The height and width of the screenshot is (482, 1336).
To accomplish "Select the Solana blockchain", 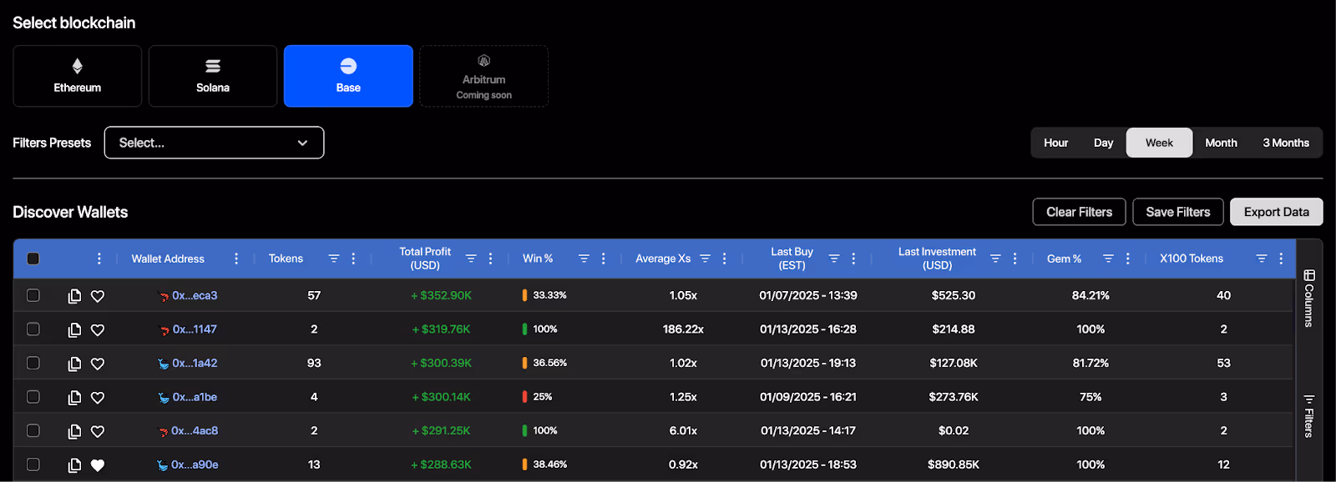I will click(213, 76).
